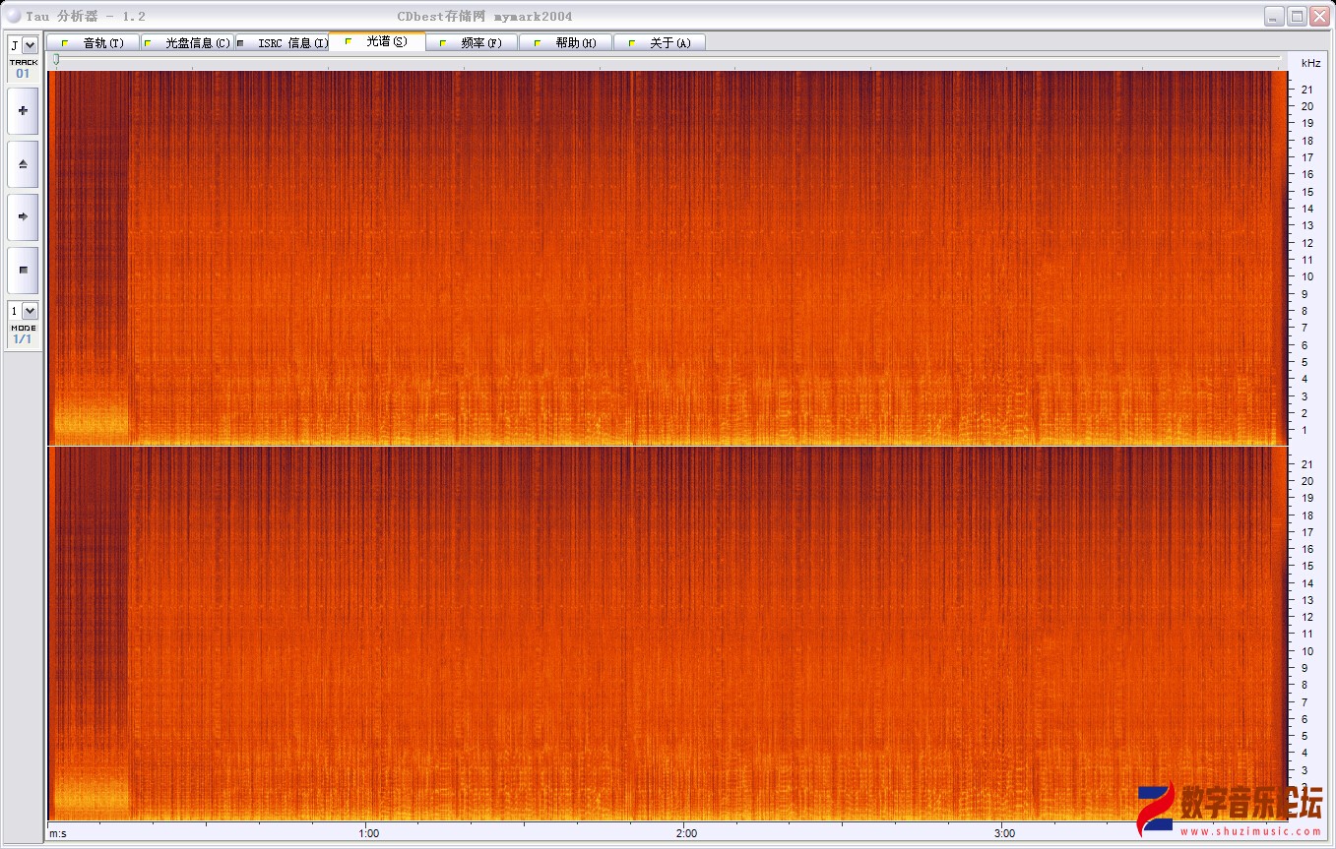1336x849 pixels.
Task: Click the upper channel spectrogram at 1:00
Action: pyautogui.click(x=366, y=256)
